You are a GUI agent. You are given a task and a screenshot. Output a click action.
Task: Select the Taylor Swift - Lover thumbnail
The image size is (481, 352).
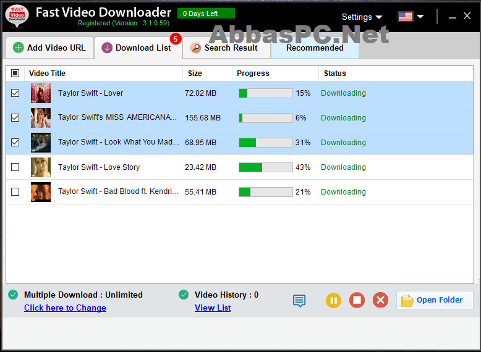click(x=41, y=93)
